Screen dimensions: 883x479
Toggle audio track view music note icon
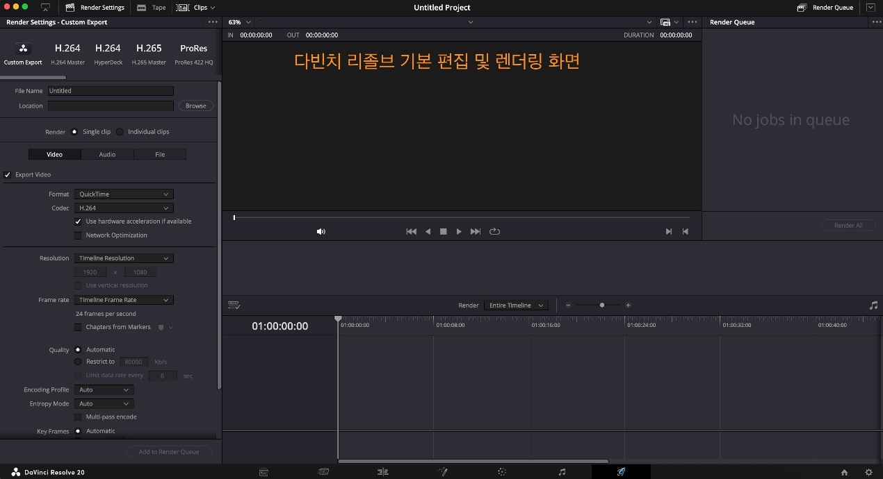coord(873,305)
